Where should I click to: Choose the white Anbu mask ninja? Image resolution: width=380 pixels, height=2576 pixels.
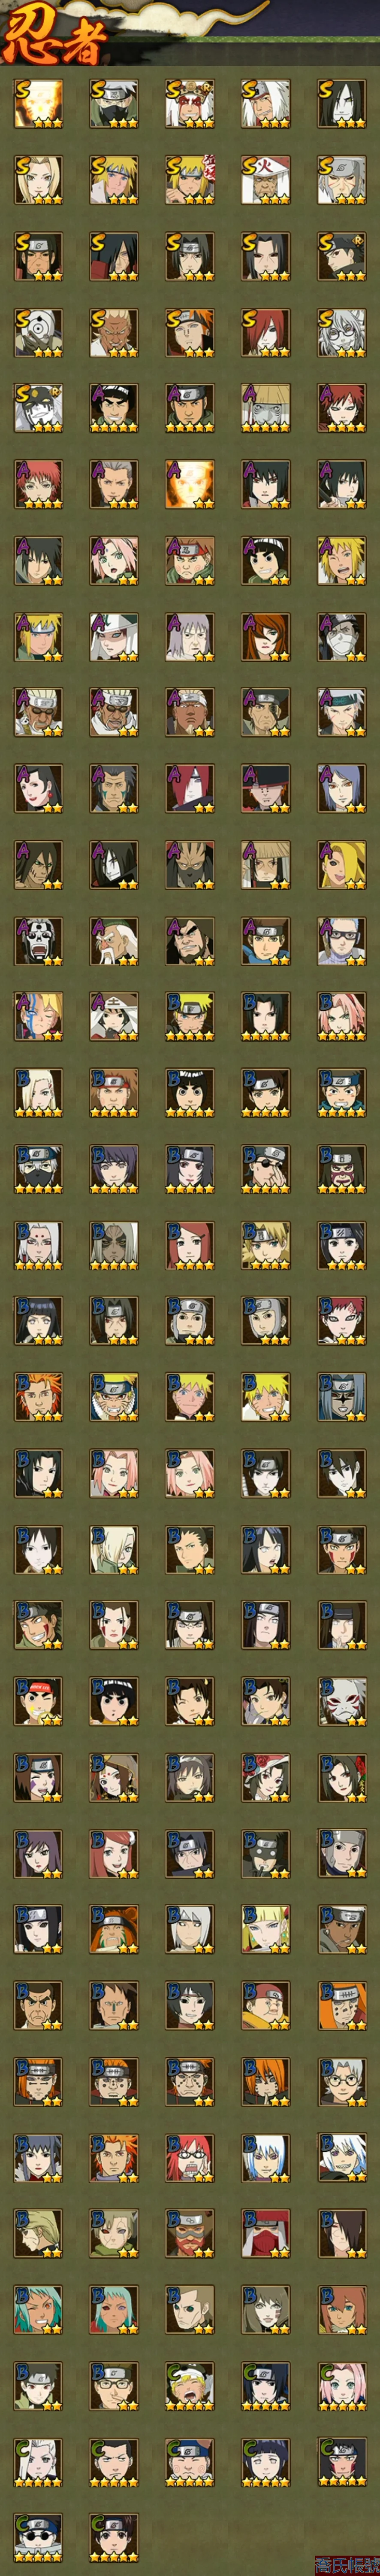click(342, 1700)
